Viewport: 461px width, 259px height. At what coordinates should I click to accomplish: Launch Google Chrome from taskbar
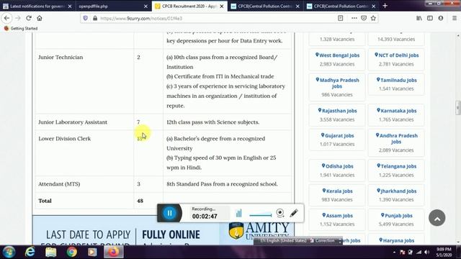(71, 252)
